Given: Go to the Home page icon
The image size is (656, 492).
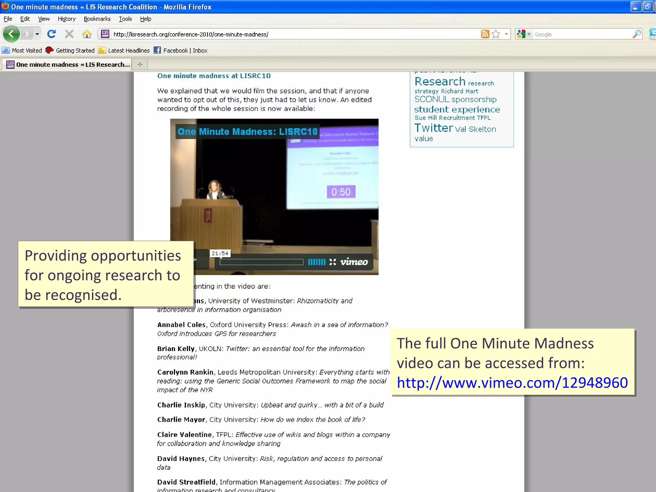Looking at the screenshot, I should (87, 34).
